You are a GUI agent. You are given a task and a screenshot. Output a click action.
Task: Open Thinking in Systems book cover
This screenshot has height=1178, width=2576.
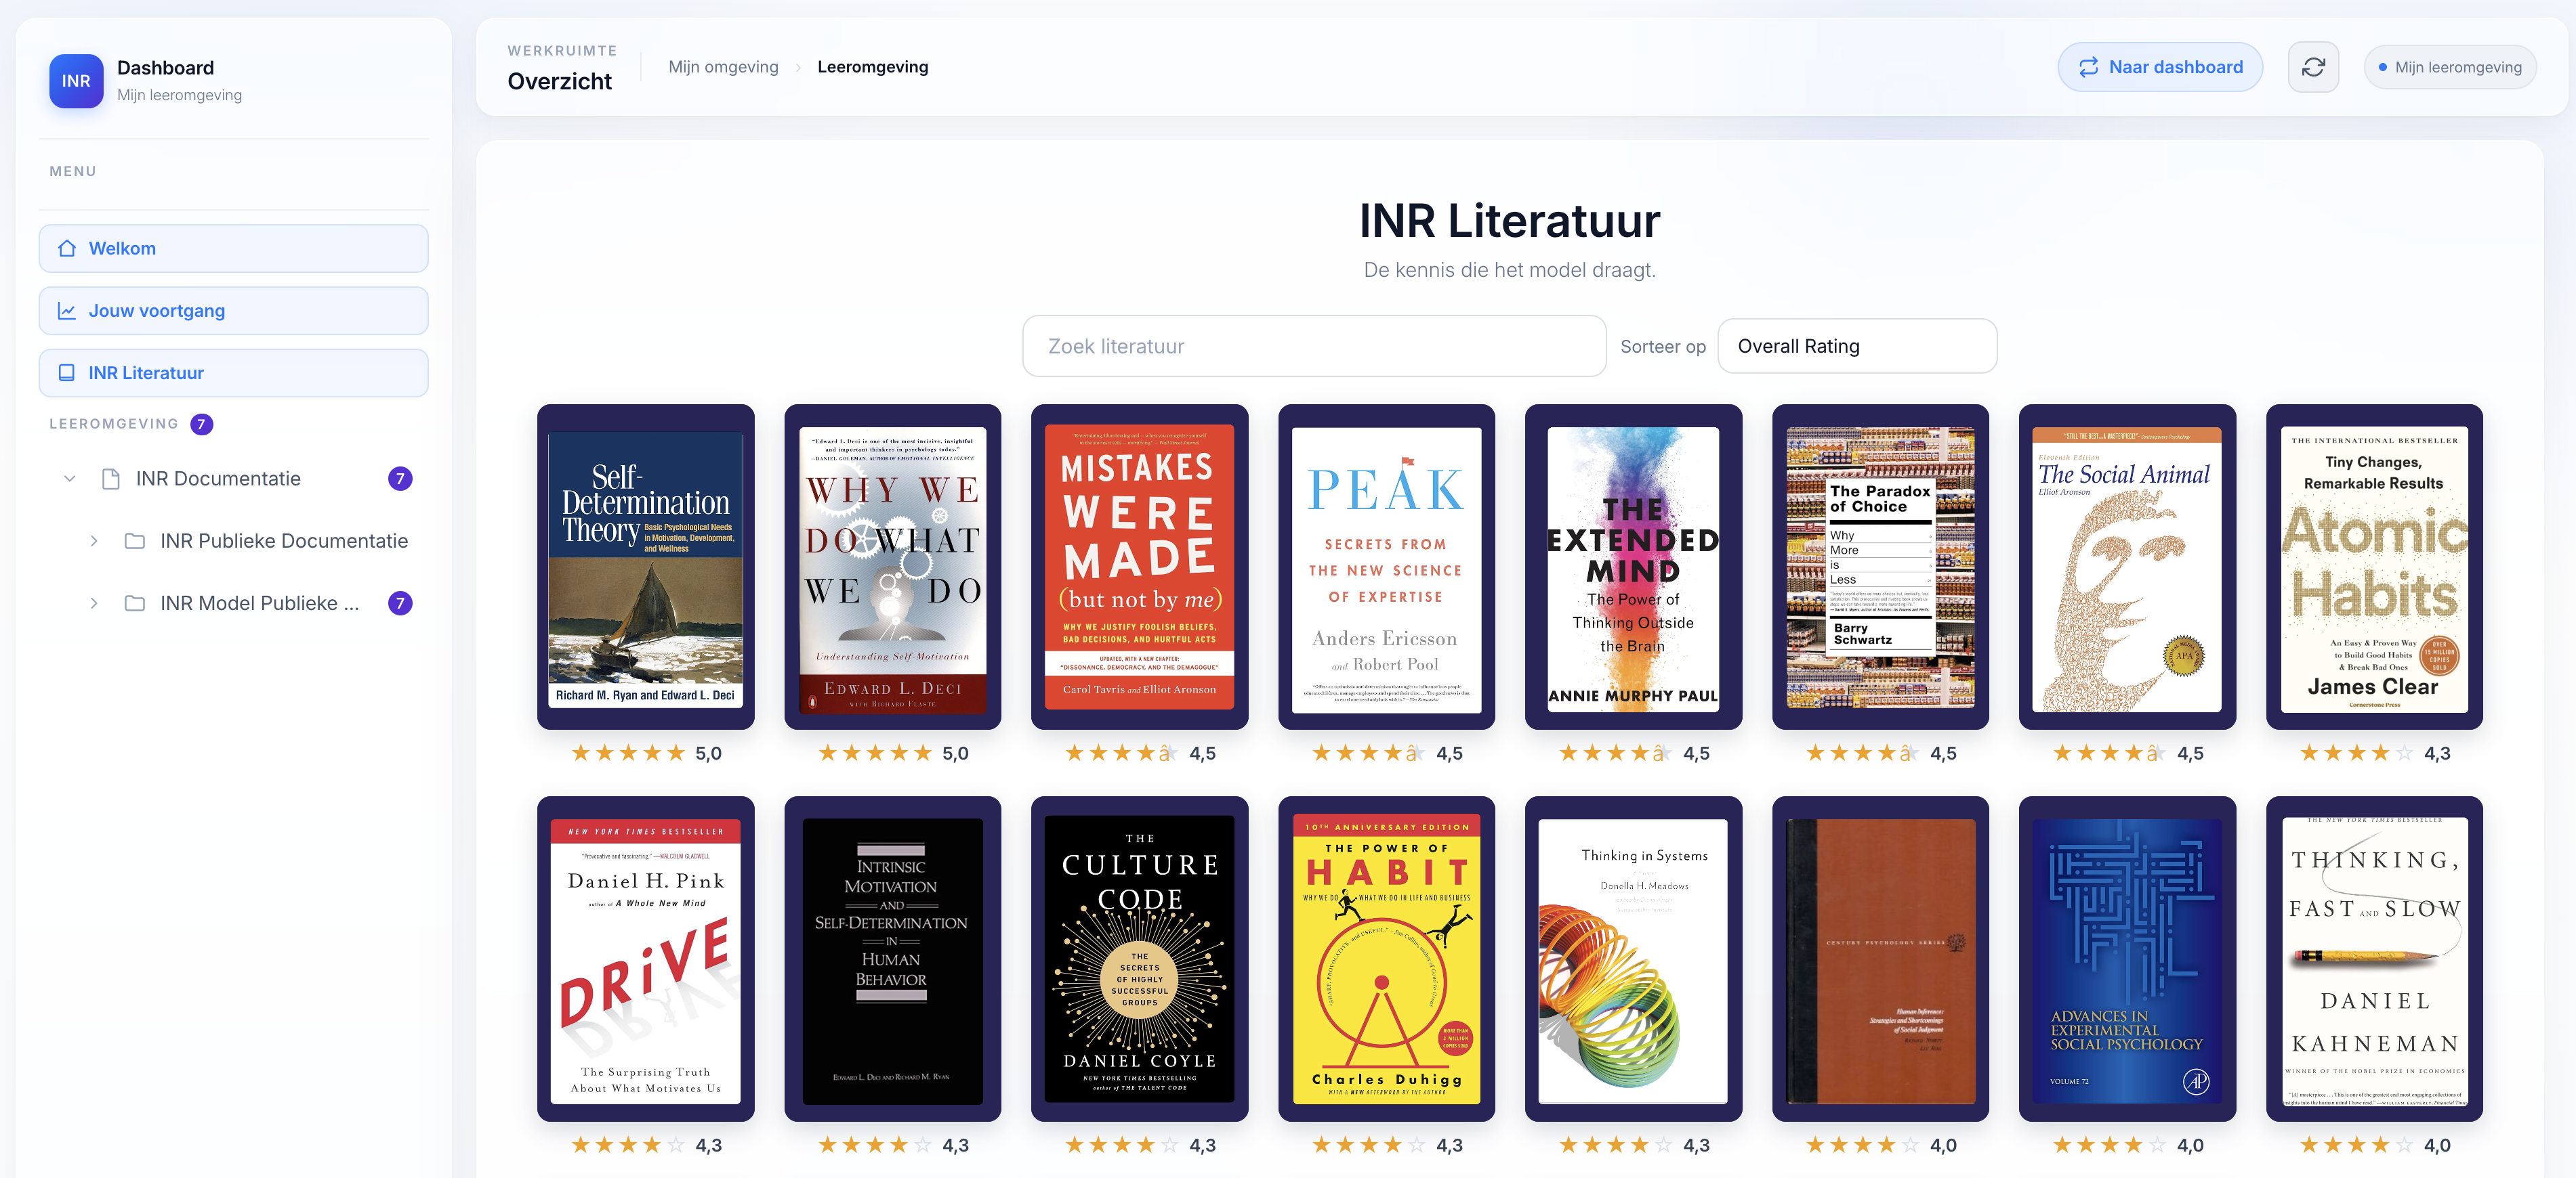[x=1633, y=959]
